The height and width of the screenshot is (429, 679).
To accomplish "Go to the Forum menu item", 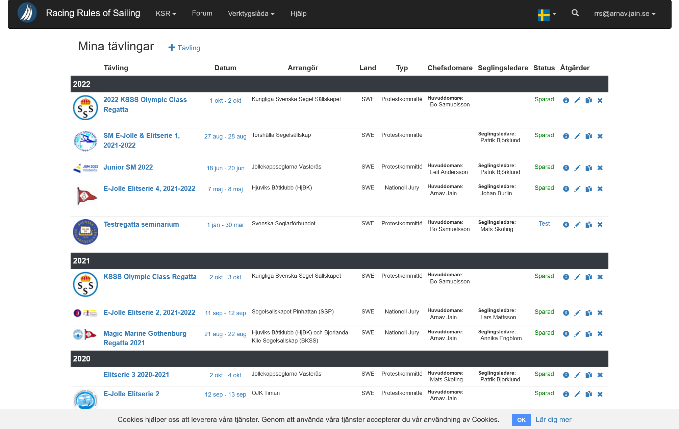I will click(x=202, y=13).
